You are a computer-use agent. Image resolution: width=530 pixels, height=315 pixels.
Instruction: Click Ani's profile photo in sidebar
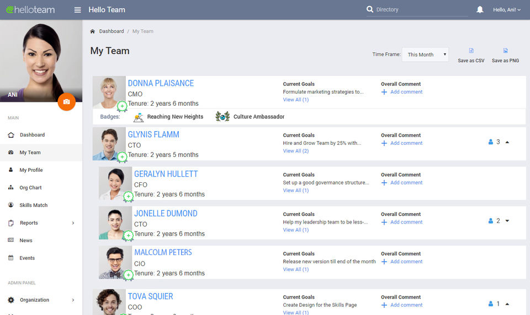(41, 61)
